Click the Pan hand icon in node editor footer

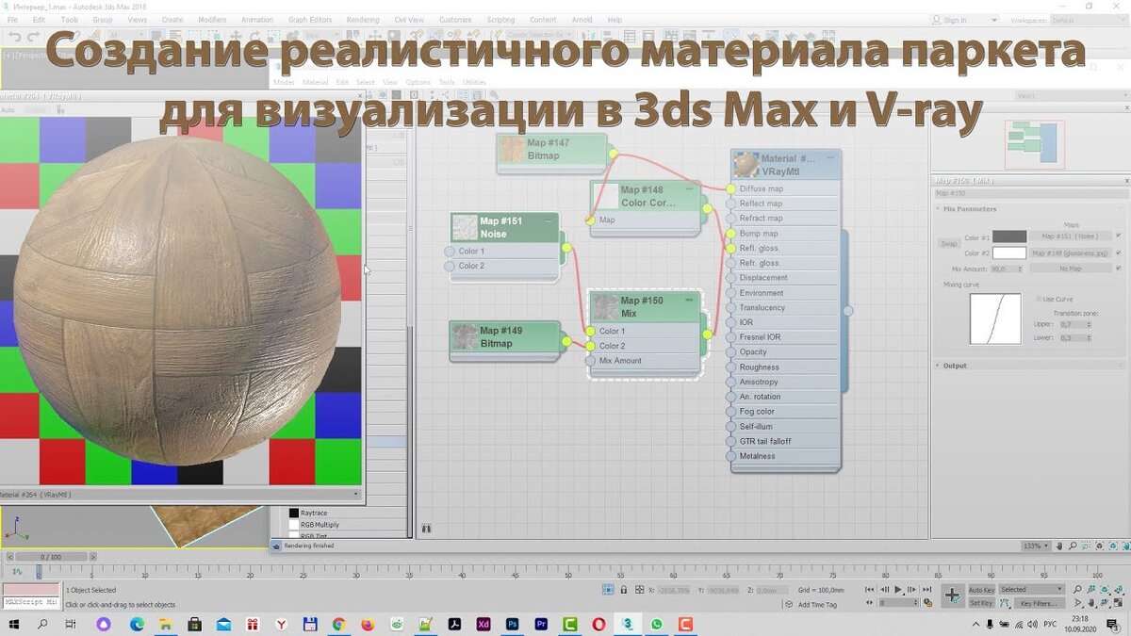tap(1058, 546)
